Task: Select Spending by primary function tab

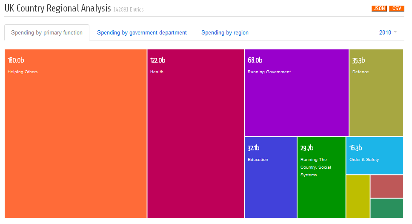Action: [x=47, y=32]
